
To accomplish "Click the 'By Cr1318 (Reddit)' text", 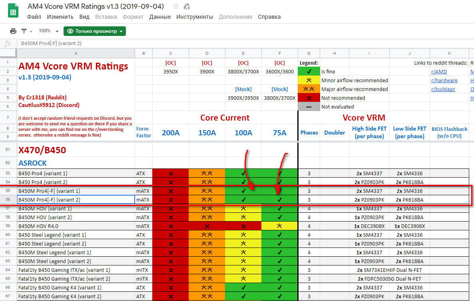I will [x=43, y=97].
